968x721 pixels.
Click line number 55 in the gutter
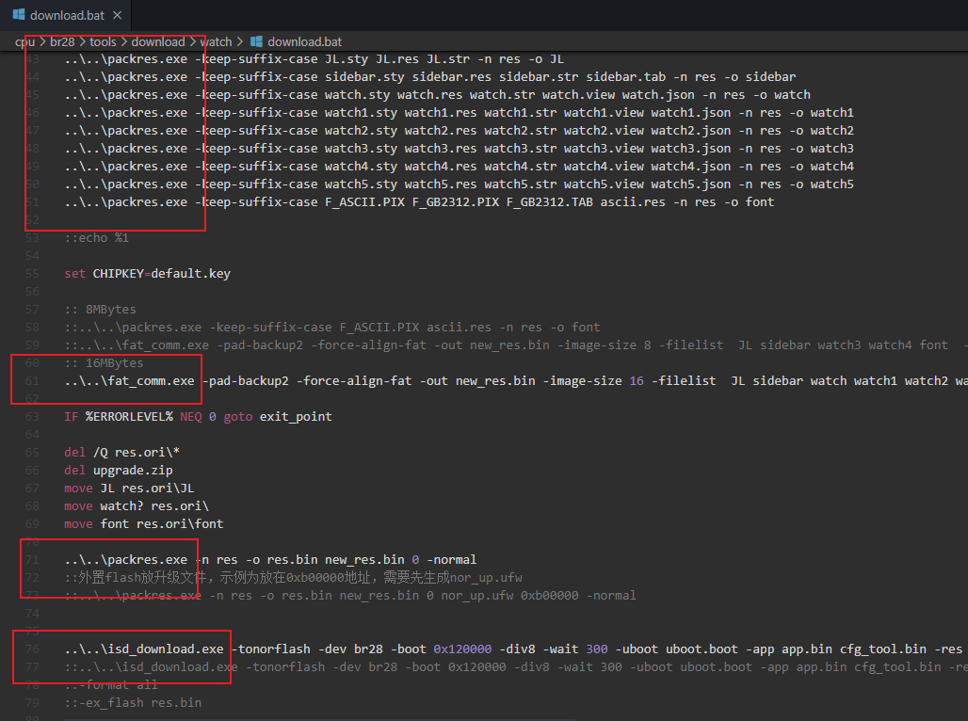(x=32, y=274)
